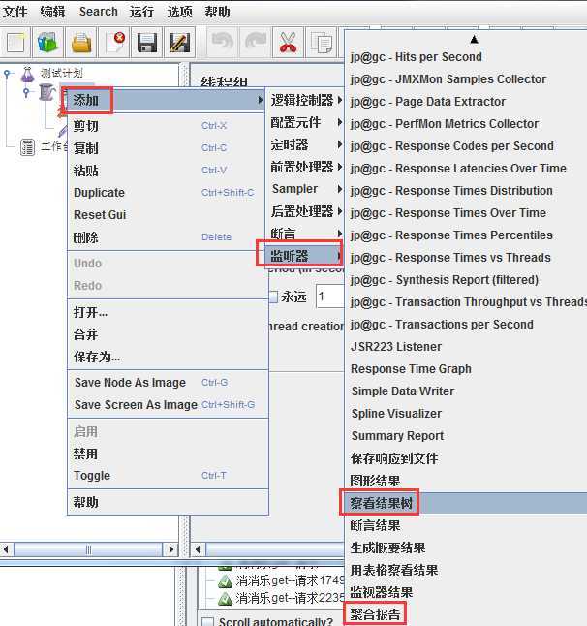The height and width of the screenshot is (626, 587).
Task: Click the Close test plan icon
Action: click(x=114, y=43)
